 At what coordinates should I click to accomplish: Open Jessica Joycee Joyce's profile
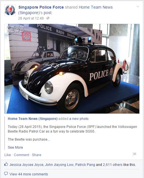26,165
